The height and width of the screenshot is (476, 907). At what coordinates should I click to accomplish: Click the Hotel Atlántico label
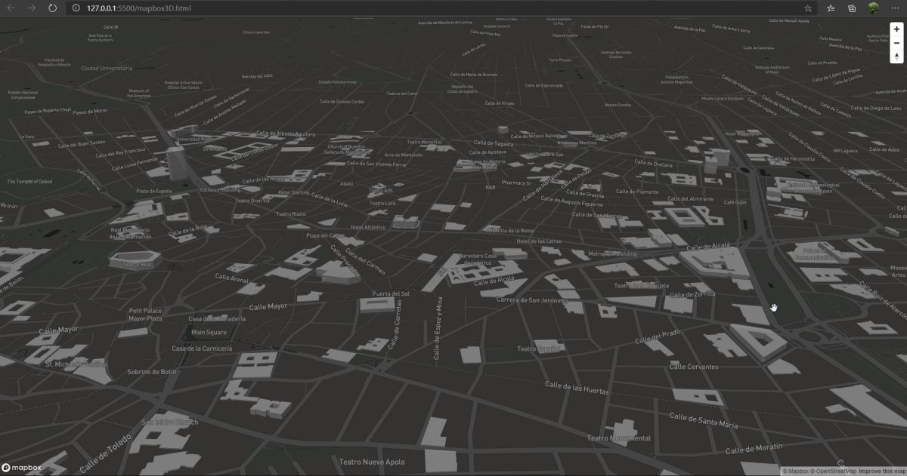[x=368, y=227]
